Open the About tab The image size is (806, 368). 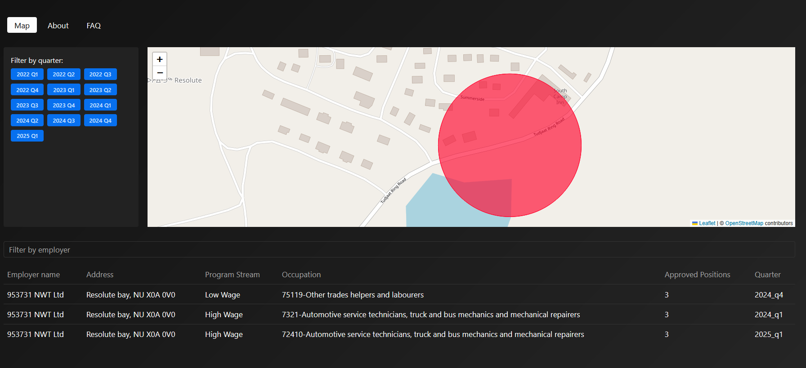58,26
